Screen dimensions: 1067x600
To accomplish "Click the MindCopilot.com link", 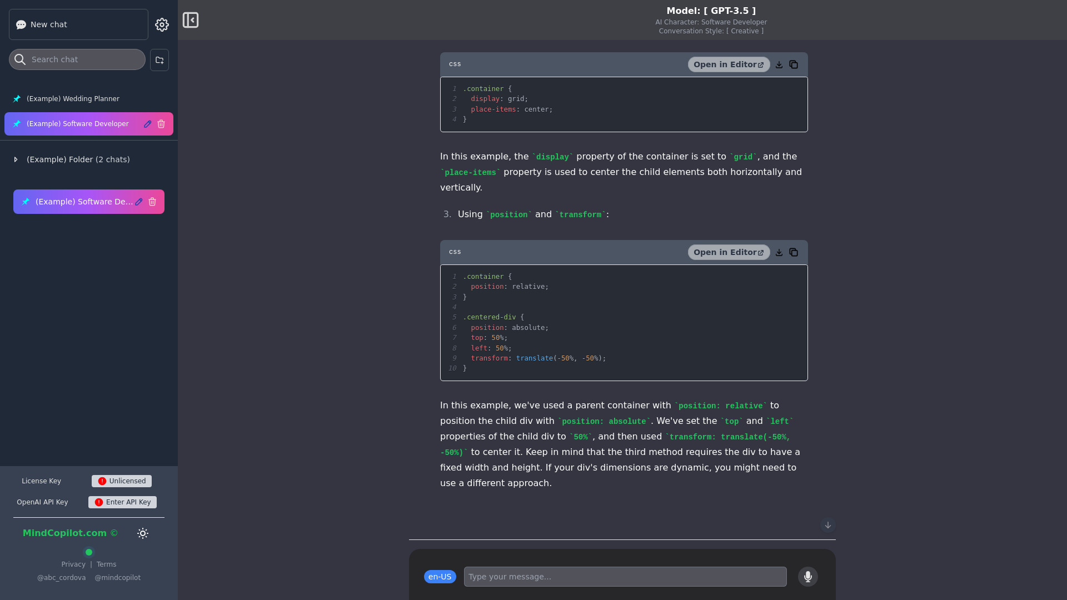I will [64, 533].
